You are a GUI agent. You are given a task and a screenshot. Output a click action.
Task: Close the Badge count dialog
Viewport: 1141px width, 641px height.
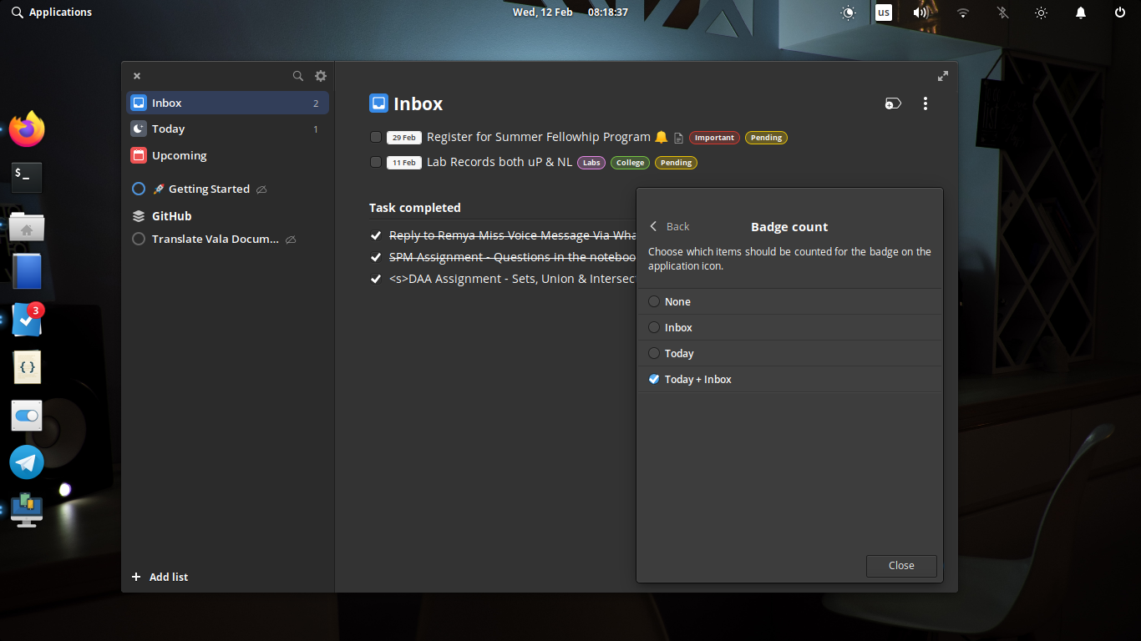901,565
